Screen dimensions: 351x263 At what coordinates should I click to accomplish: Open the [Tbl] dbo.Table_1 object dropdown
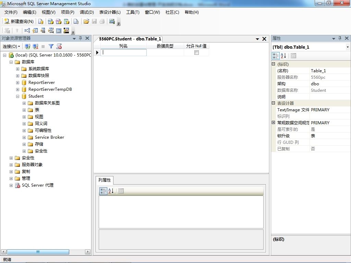point(348,47)
